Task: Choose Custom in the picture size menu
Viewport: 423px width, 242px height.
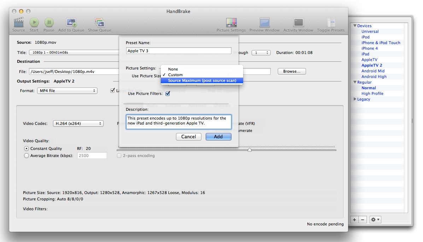Action: click(202, 75)
